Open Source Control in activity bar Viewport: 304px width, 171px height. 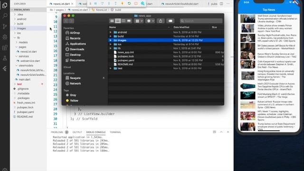pos(5,27)
